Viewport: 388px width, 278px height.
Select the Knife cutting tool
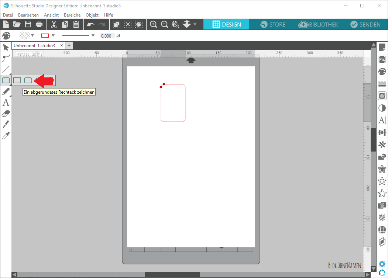pyautogui.click(x=6, y=125)
